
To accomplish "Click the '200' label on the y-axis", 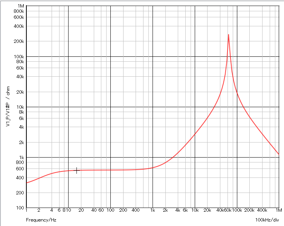I will pyautogui.click(x=20, y=193).
